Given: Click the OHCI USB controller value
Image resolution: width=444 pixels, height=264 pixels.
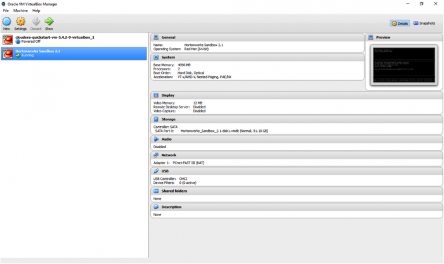Looking at the screenshot, I should pos(183,179).
